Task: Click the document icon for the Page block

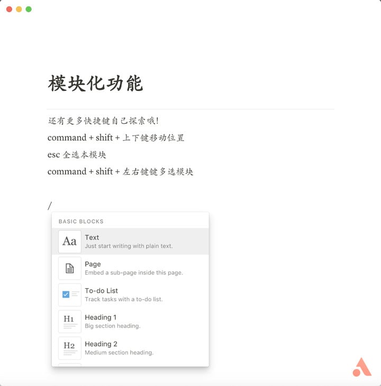Action: [x=70, y=268]
